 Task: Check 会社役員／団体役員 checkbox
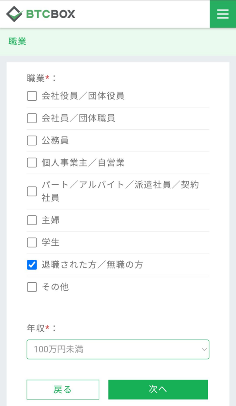pos(32,96)
